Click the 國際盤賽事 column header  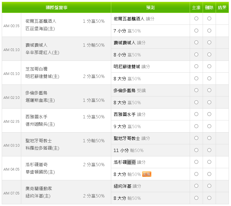(x=56, y=7)
